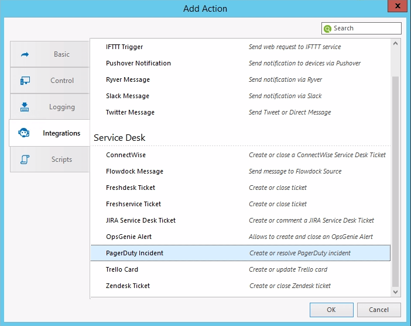
Task: Click the Scripts tab scroll icon
Action: click(x=25, y=159)
